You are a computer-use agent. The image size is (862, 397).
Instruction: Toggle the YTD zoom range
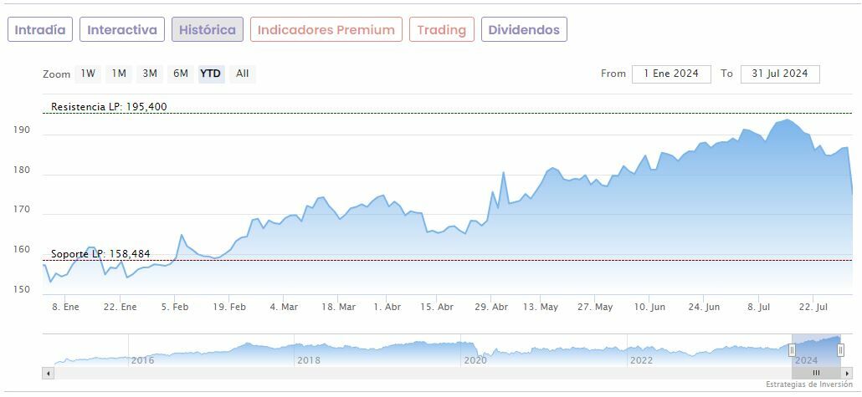(211, 74)
